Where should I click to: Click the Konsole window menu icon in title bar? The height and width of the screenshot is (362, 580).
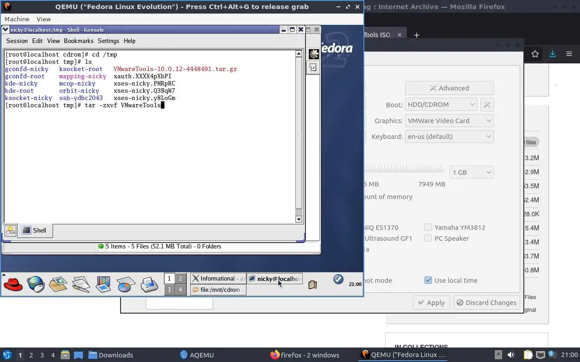coord(5,30)
